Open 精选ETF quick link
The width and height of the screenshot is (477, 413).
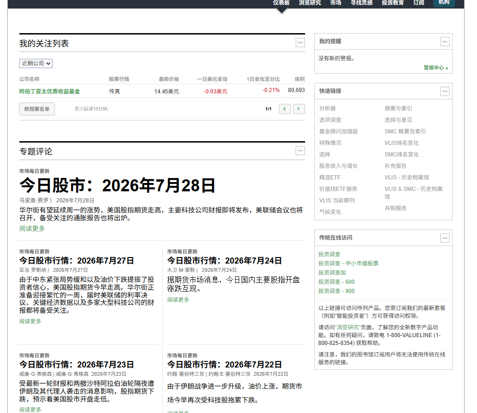click(x=330, y=178)
